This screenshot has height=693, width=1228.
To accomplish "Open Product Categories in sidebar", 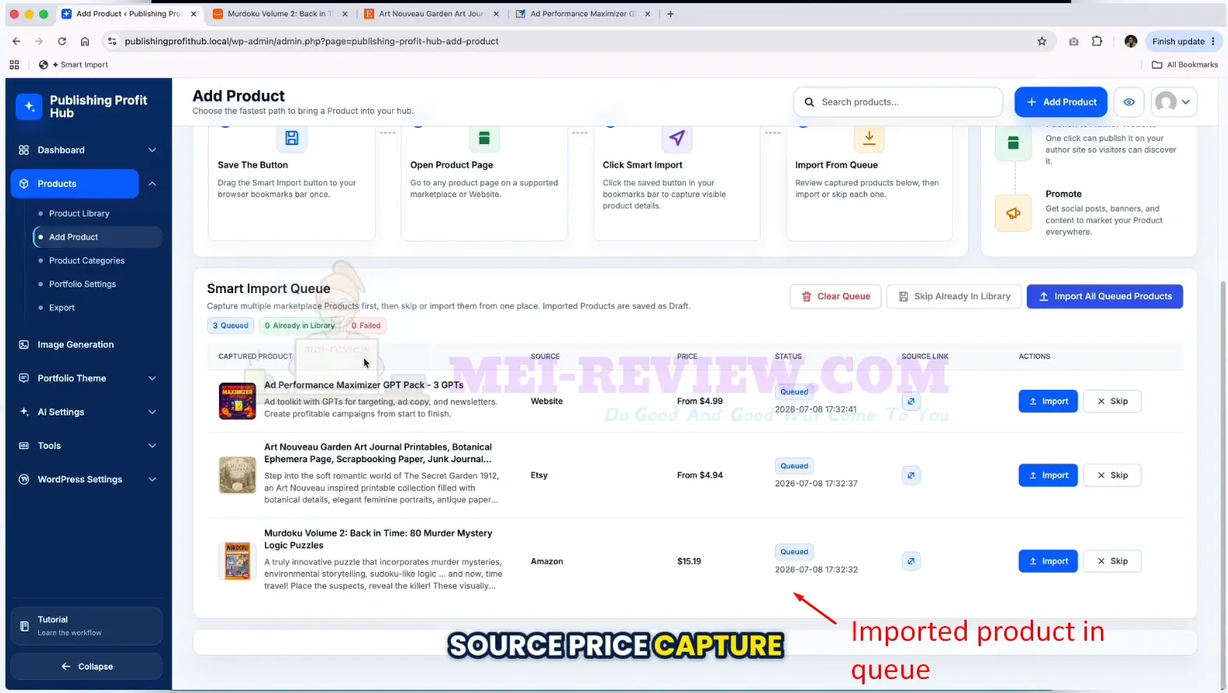I will pyautogui.click(x=87, y=260).
